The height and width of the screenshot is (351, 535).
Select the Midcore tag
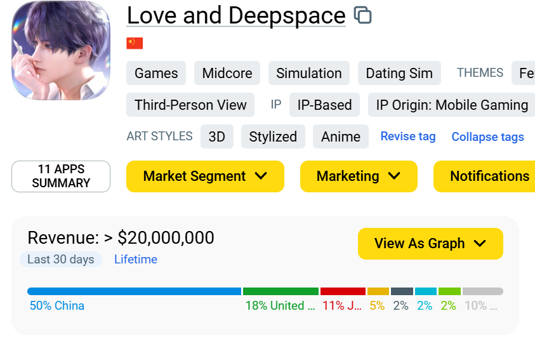[227, 73]
